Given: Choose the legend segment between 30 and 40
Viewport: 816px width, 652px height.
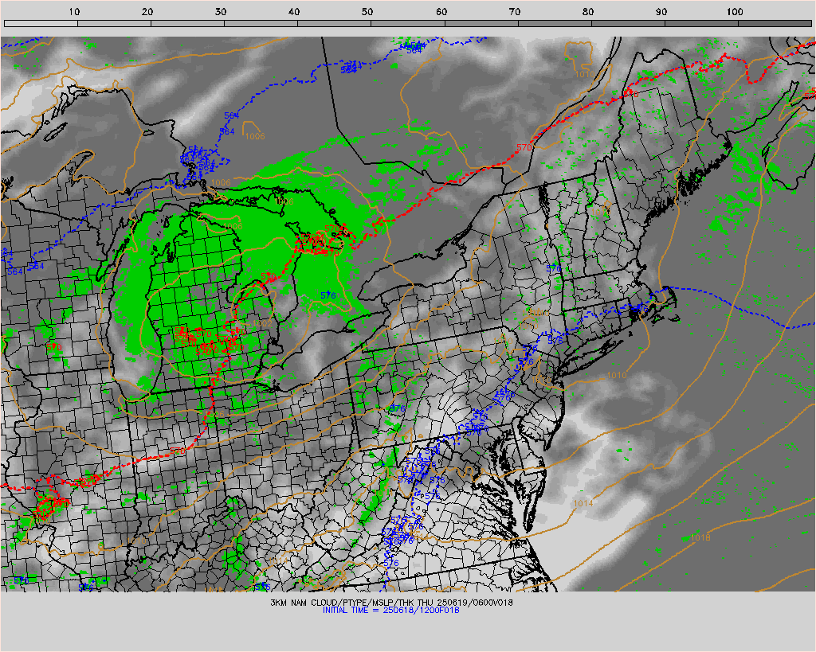Looking at the screenshot, I should click(261, 23).
